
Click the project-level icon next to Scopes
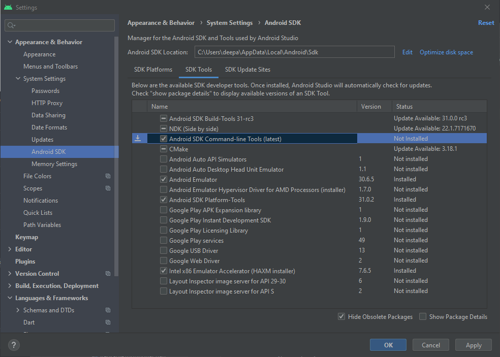click(108, 188)
